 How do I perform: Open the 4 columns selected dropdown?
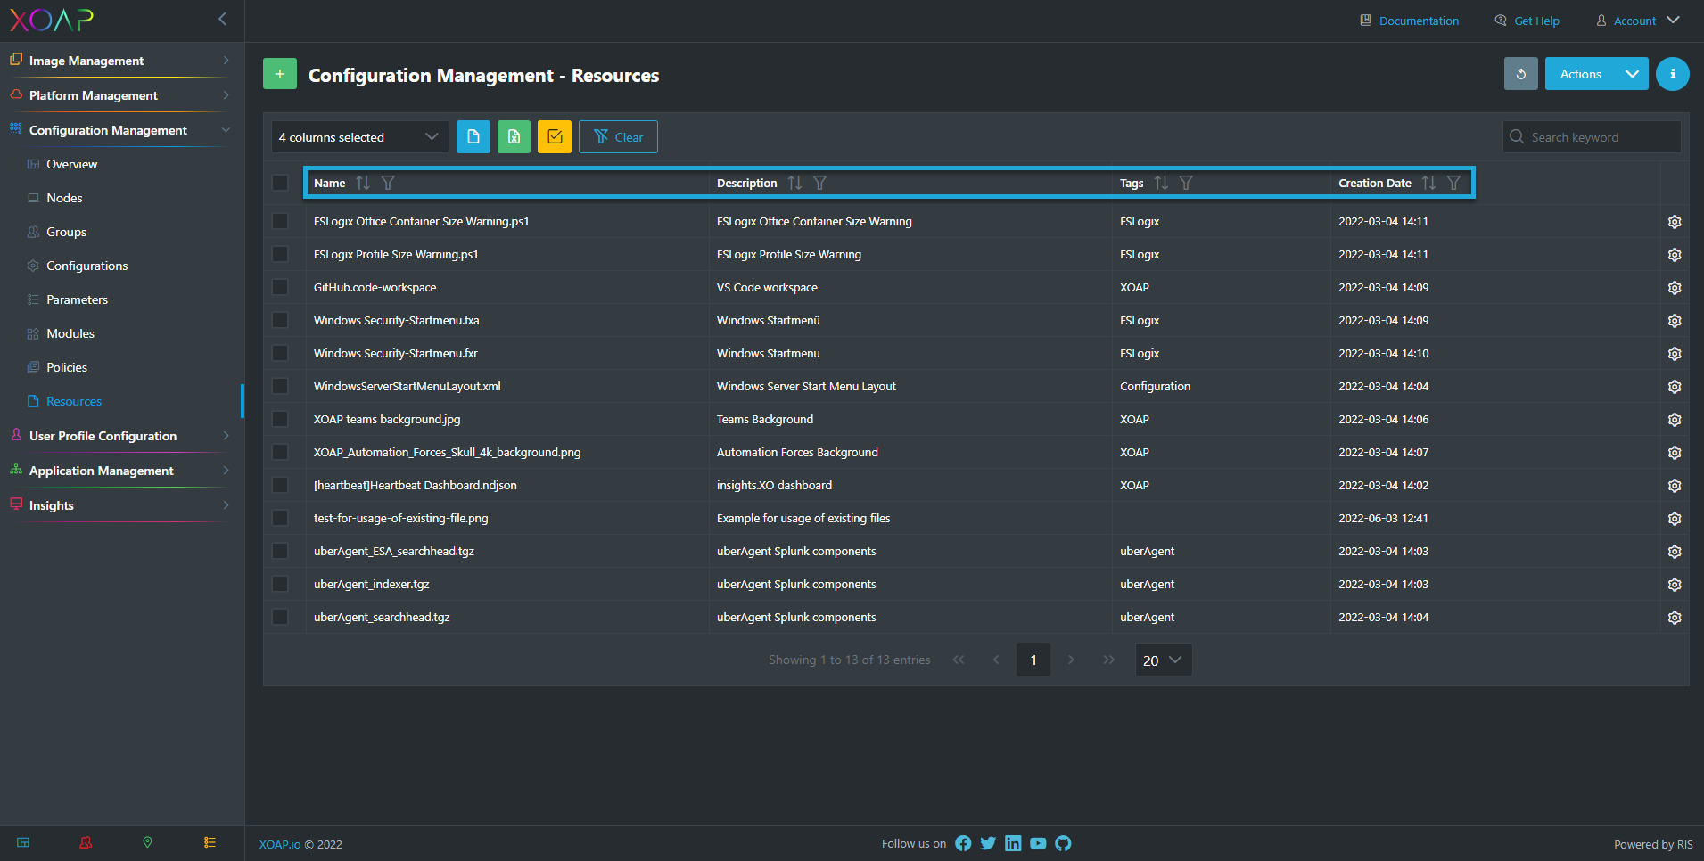pos(359,136)
